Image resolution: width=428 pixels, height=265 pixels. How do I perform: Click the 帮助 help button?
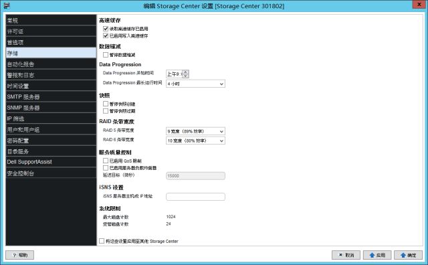[x=19, y=255]
